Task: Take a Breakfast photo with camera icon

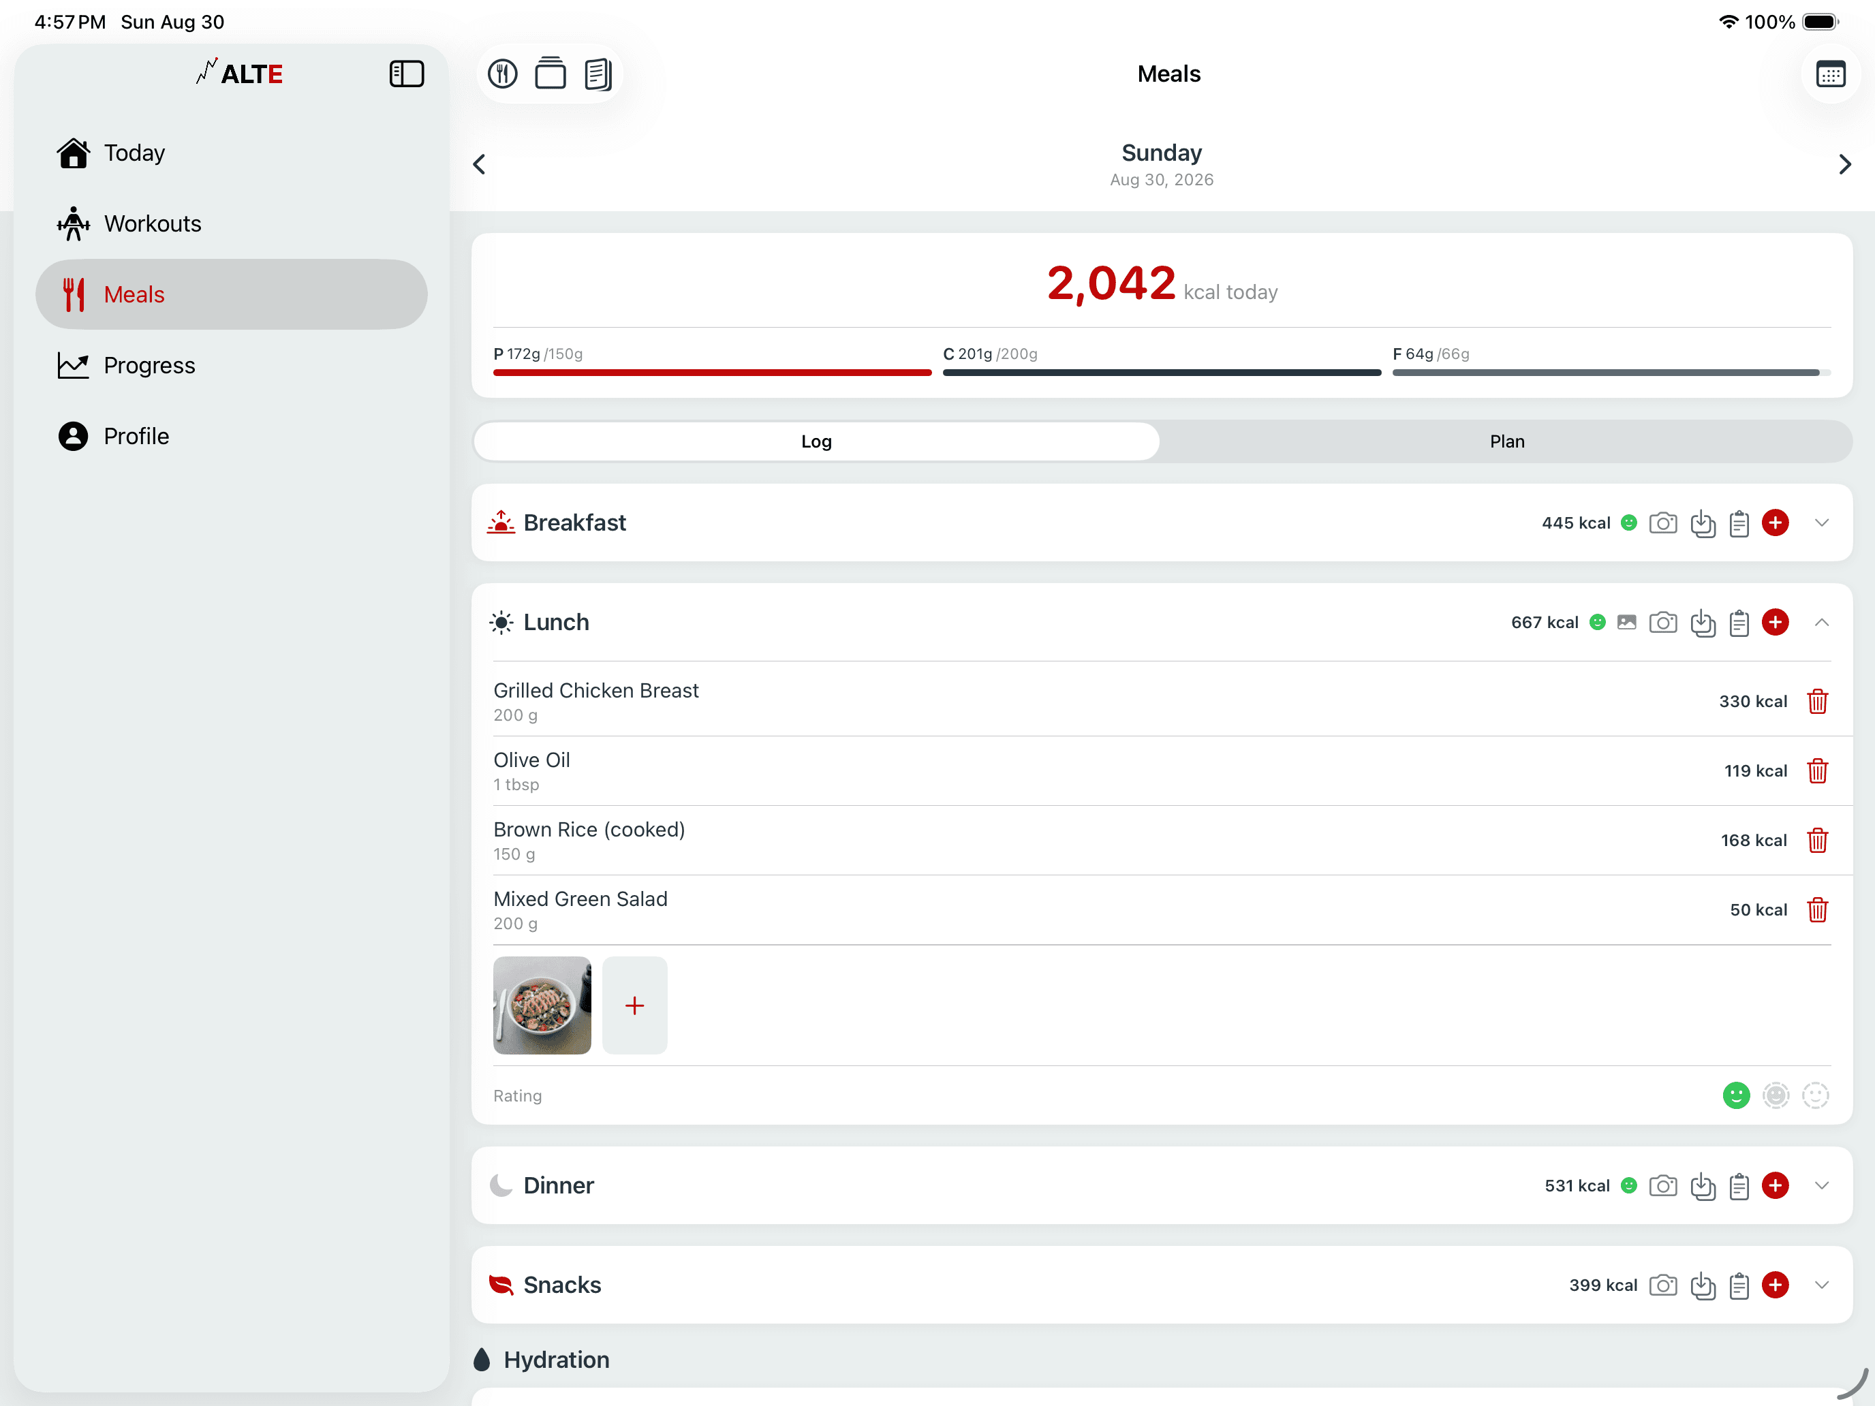Action: point(1663,523)
